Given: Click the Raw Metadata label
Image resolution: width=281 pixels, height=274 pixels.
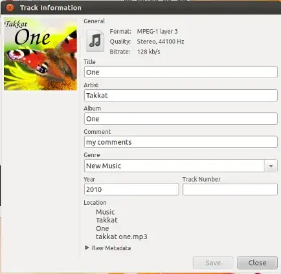Looking at the screenshot, I should (111, 248).
